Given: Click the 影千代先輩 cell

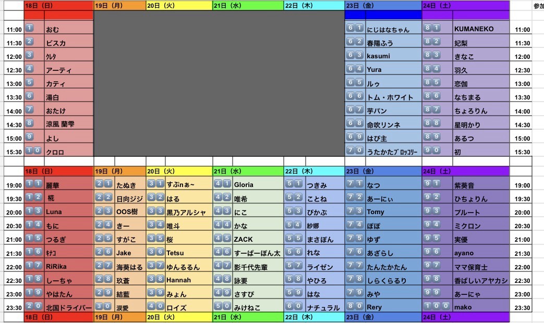Looking at the screenshot, I should point(258,265).
